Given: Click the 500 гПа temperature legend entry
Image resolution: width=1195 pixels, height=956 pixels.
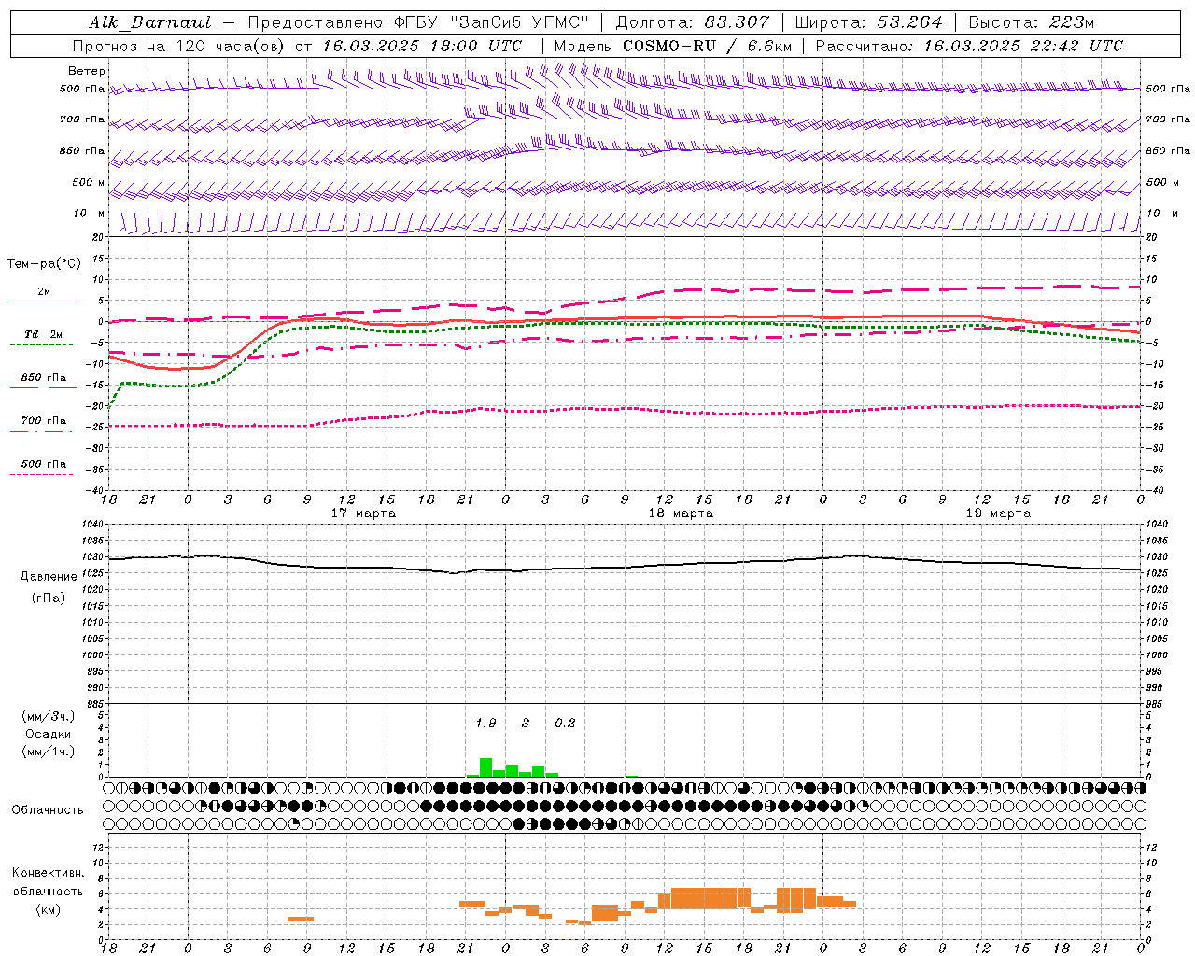Looking at the screenshot, I should pyautogui.click(x=44, y=464).
